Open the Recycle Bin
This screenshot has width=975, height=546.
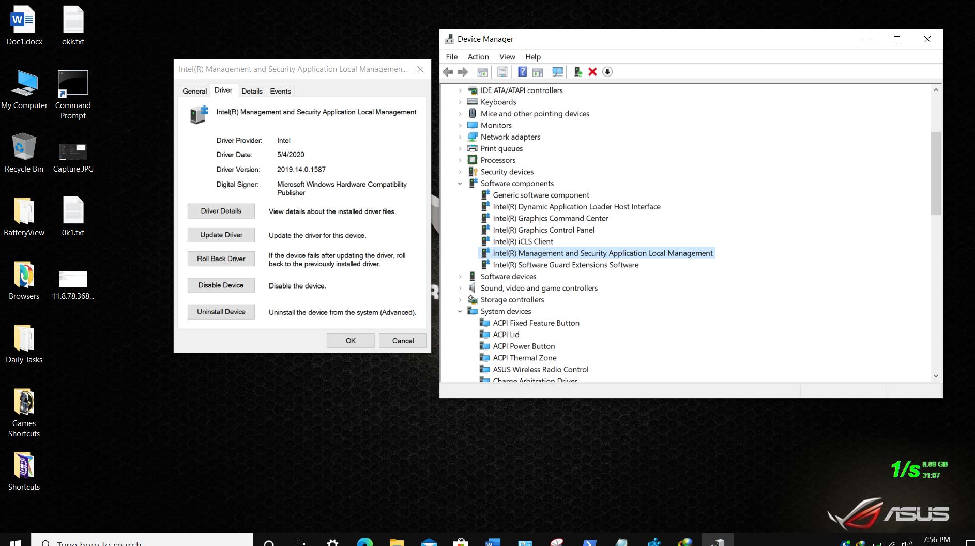tap(24, 153)
